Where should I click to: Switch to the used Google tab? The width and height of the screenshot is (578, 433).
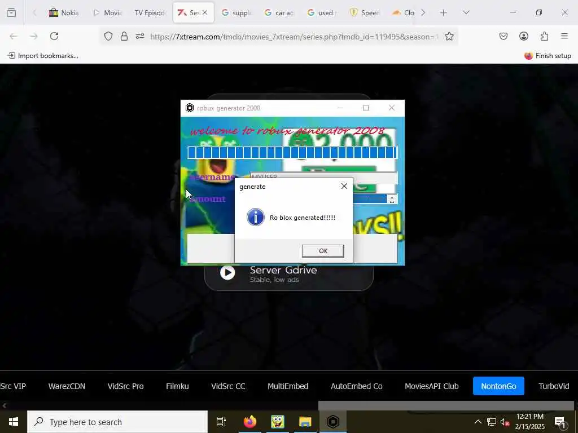tap(322, 13)
